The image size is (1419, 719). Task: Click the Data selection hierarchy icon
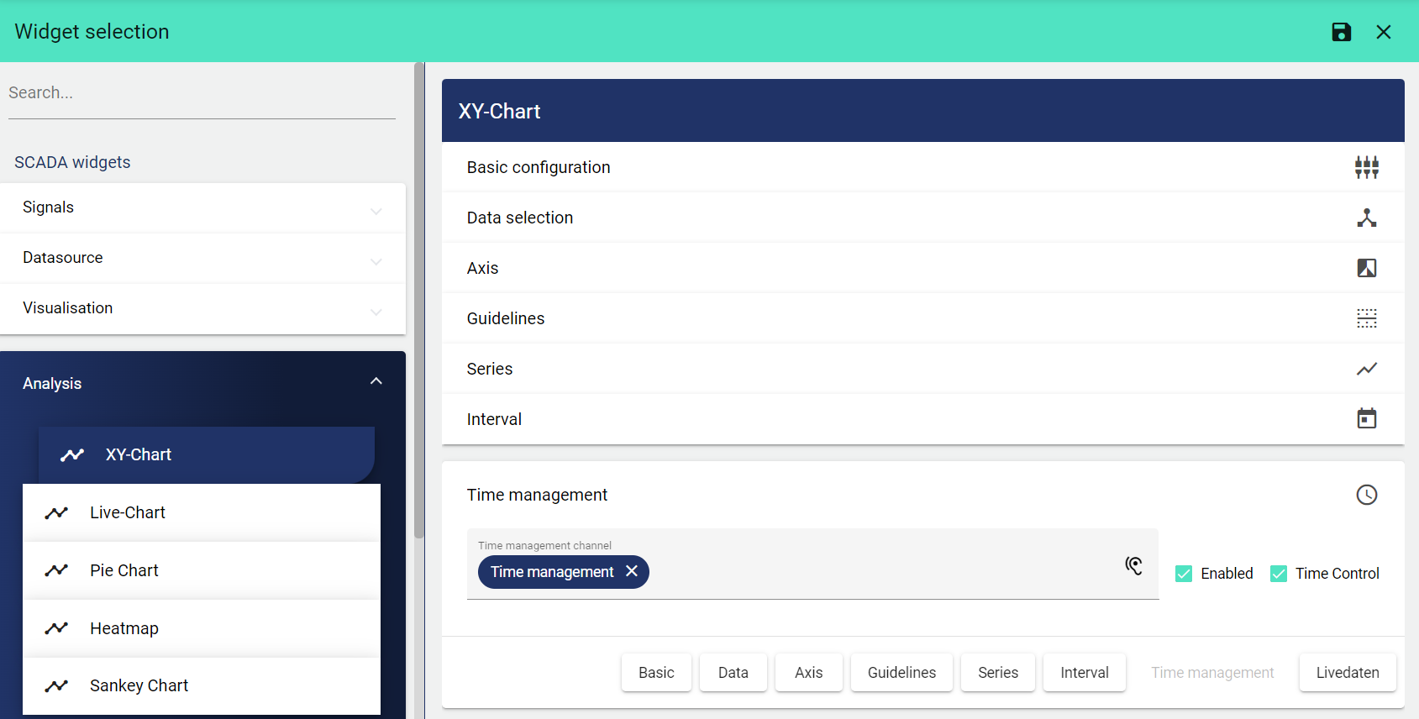(x=1366, y=218)
